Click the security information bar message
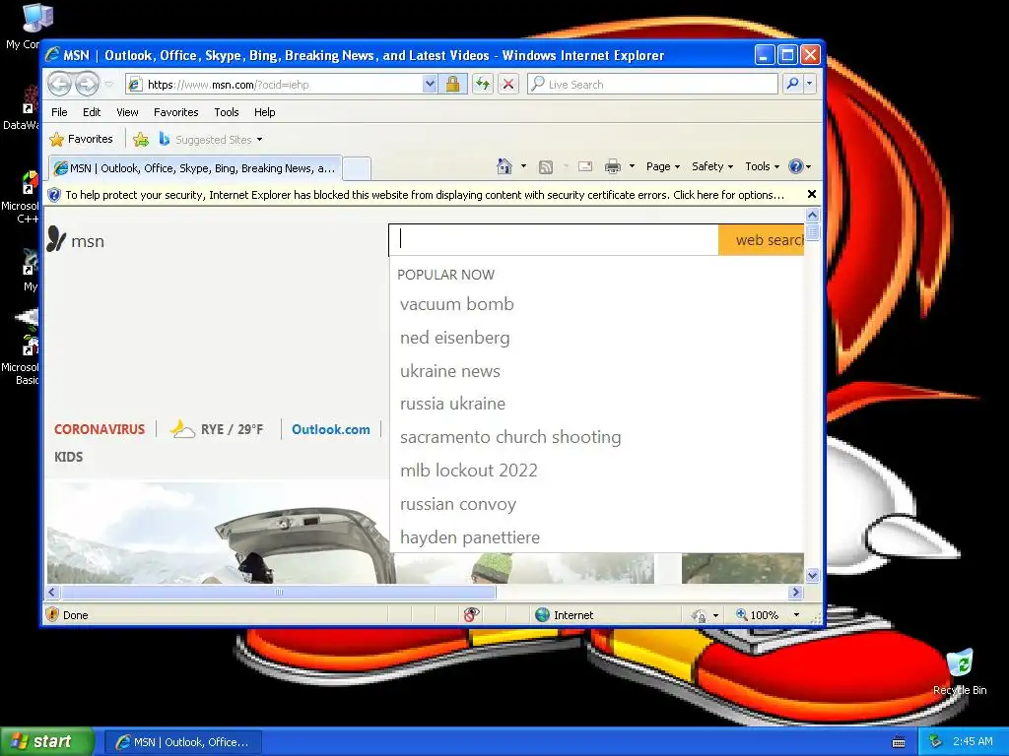 click(x=424, y=195)
